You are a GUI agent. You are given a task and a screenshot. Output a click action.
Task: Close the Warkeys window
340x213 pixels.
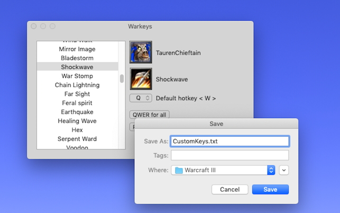tap(34, 26)
